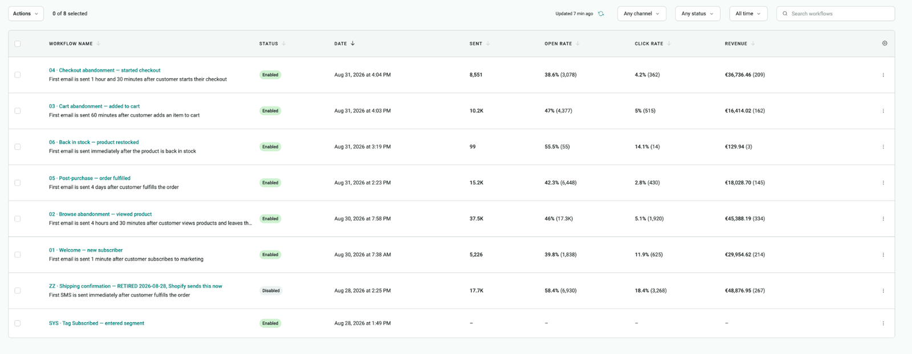This screenshot has width=912, height=354.
Task: Open more options for SYS Tag Subscribed row
Action: 883,323
